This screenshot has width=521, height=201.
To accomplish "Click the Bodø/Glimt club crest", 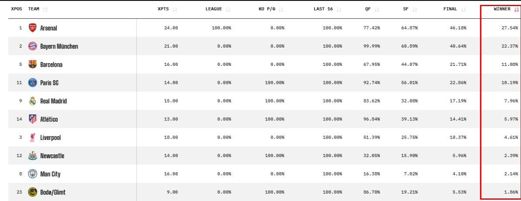I will coord(32,192).
